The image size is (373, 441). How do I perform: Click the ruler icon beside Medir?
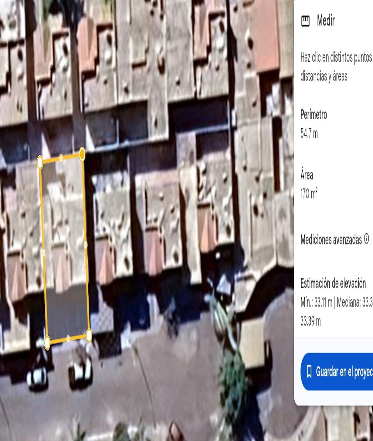pos(305,21)
